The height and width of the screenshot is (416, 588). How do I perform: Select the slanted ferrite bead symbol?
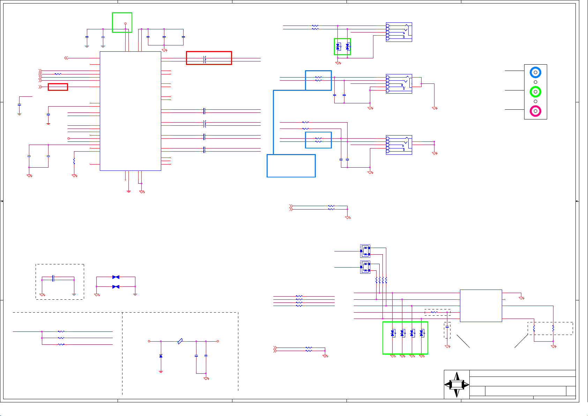pos(180,341)
